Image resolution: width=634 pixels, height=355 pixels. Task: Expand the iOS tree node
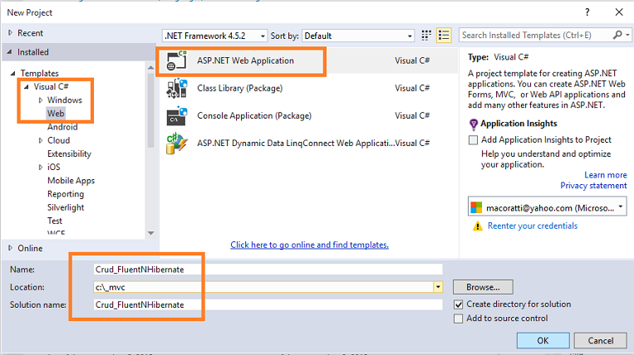(x=41, y=167)
